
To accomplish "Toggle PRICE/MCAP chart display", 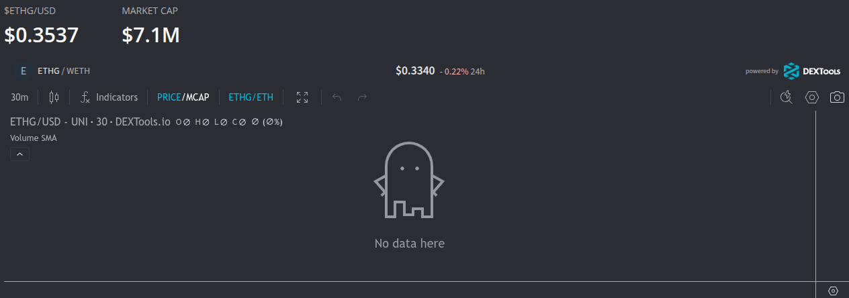I will tap(183, 97).
